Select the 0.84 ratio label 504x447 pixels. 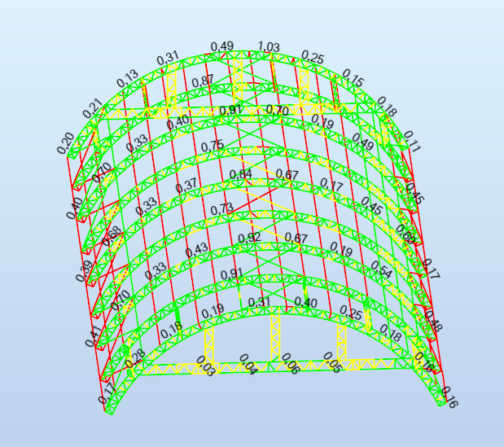tap(240, 174)
